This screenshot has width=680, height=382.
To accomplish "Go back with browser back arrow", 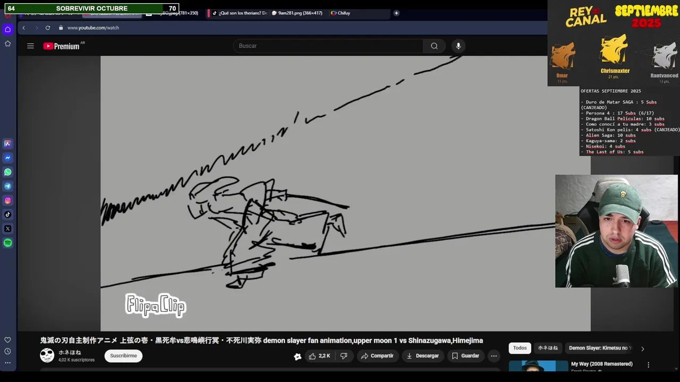I will click(x=23, y=28).
